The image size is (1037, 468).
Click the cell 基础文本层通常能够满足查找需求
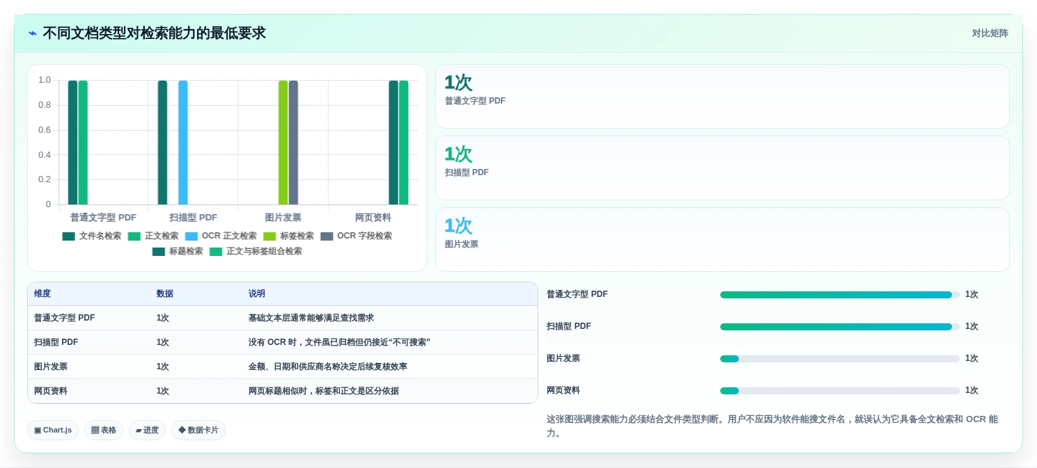pyautogui.click(x=311, y=318)
